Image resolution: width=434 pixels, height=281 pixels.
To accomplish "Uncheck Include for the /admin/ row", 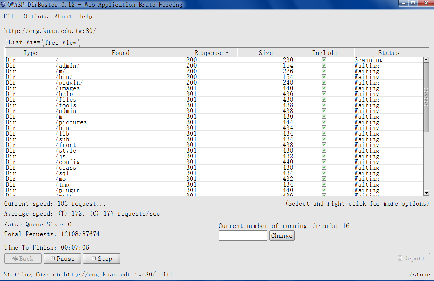I will pyautogui.click(x=324, y=65).
